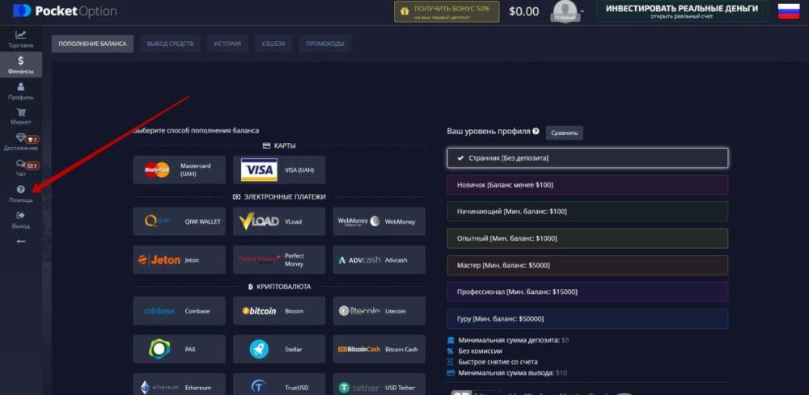Collapse sidebar with left arrow
The height and width of the screenshot is (395, 809).
coord(20,242)
